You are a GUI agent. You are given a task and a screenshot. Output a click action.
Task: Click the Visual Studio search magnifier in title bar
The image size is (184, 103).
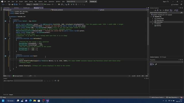[86, 1]
